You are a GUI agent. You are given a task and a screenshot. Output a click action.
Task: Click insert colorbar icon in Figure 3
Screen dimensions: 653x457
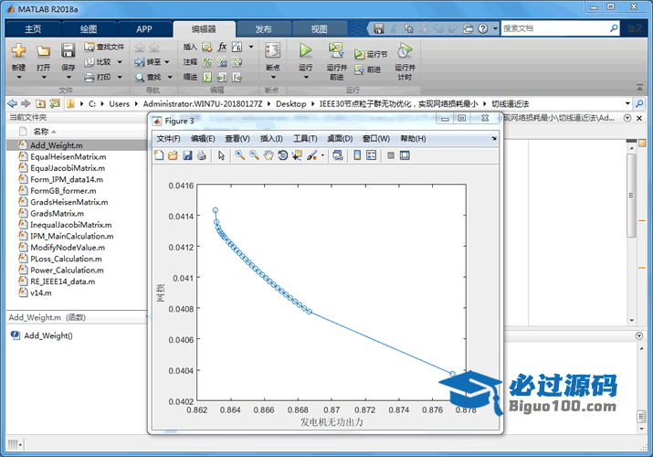click(x=357, y=155)
